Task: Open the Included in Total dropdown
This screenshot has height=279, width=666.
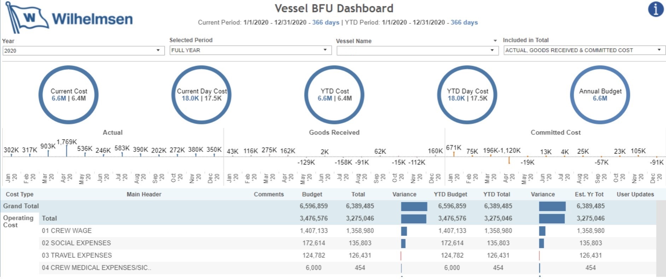Action: coord(584,50)
